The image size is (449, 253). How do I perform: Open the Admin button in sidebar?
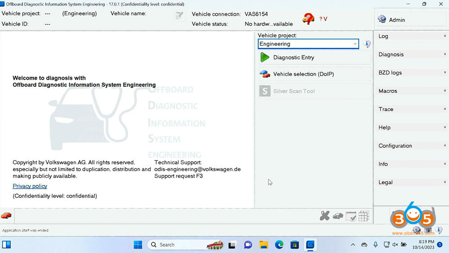[411, 20]
